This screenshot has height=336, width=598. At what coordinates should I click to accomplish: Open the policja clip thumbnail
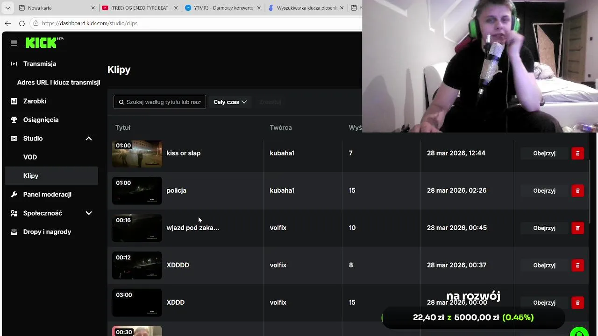[137, 190]
